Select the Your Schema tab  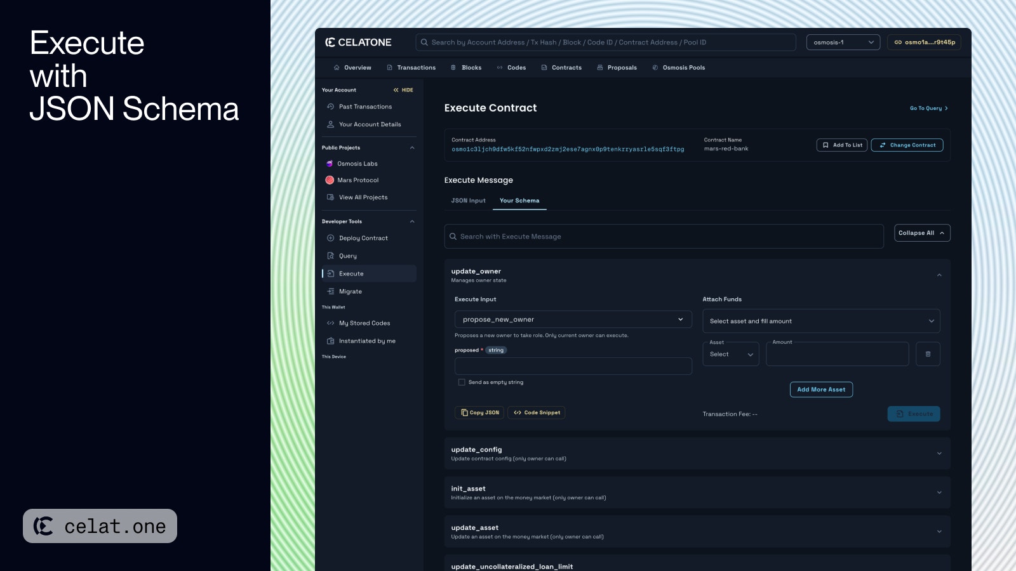click(x=519, y=200)
